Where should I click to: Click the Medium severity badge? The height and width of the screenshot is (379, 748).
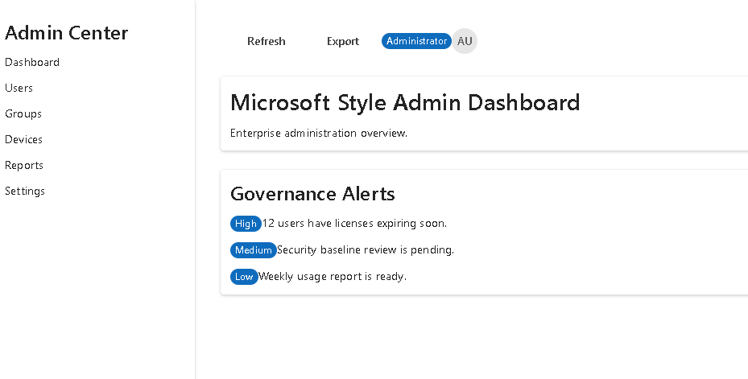[x=254, y=250]
